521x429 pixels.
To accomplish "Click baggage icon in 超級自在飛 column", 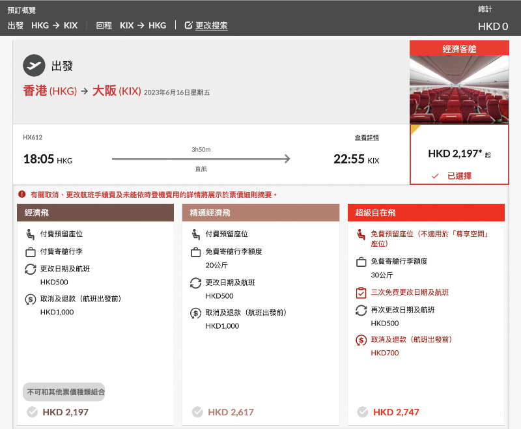I will point(361,262).
